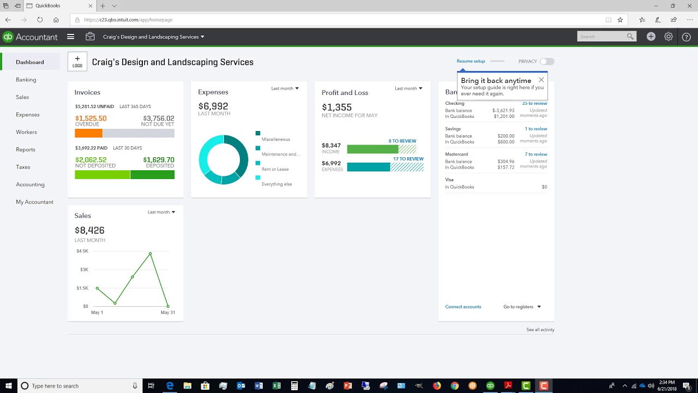Click the QuickBooks Accountant logo
The image size is (698, 393).
point(30,37)
